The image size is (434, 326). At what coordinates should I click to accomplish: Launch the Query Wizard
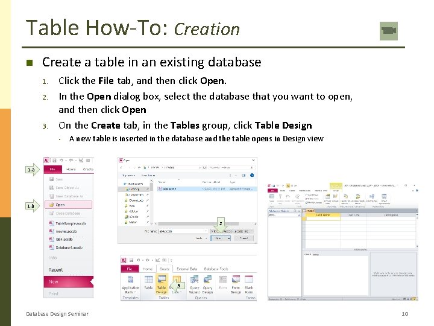click(194, 284)
